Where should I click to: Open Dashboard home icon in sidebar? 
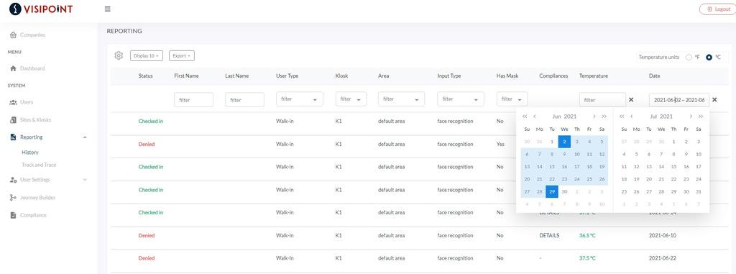(x=13, y=68)
